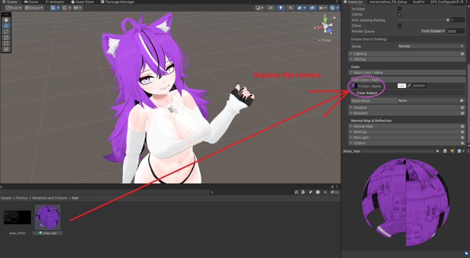470x258 pixels.
Task: Click the grid visibility icon in Scene toolbar
Action: [53, 8]
